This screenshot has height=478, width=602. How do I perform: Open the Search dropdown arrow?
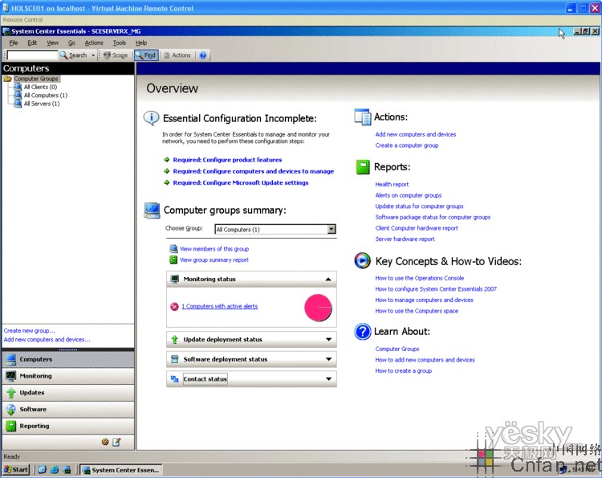[93, 55]
